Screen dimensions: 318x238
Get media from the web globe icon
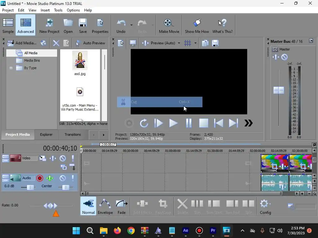click(x=43, y=43)
